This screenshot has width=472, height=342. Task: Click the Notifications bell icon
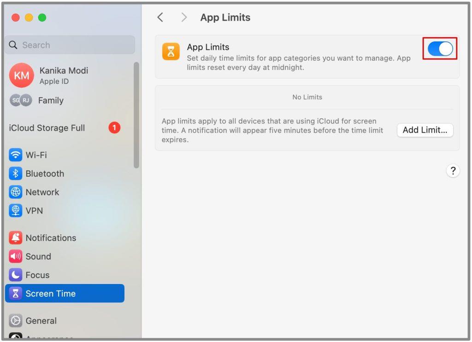pyautogui.click(x=15, y=238)
